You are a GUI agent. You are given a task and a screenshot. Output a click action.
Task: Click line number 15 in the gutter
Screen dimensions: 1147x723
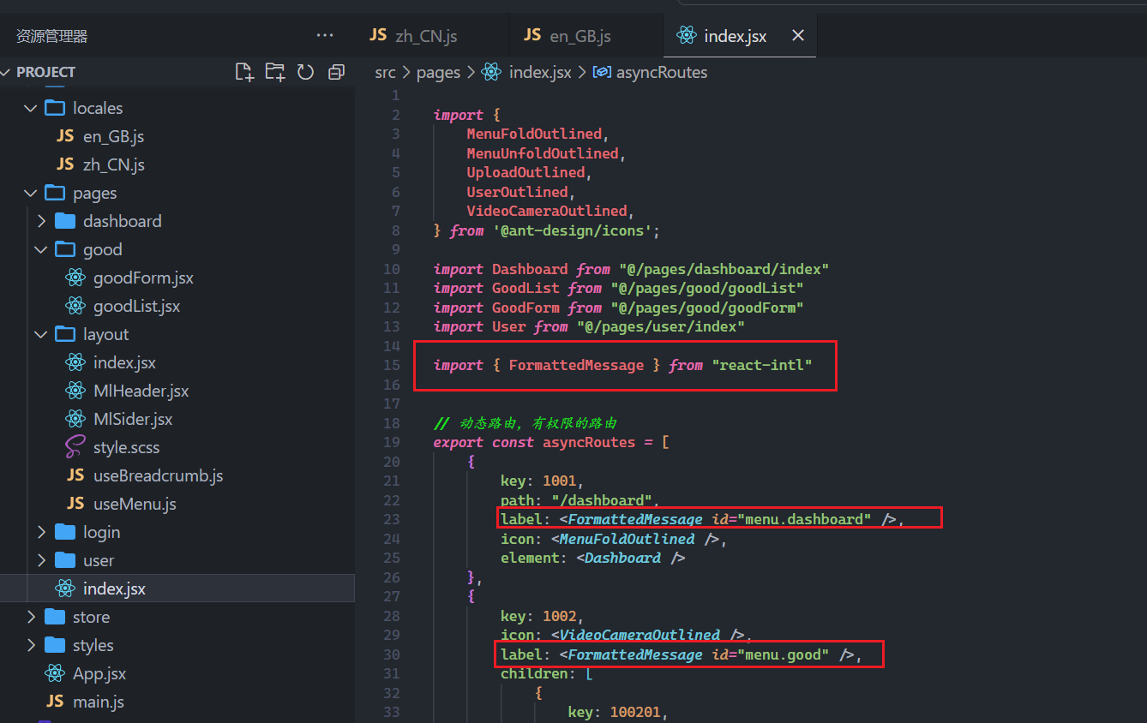[x=392, y=365]
